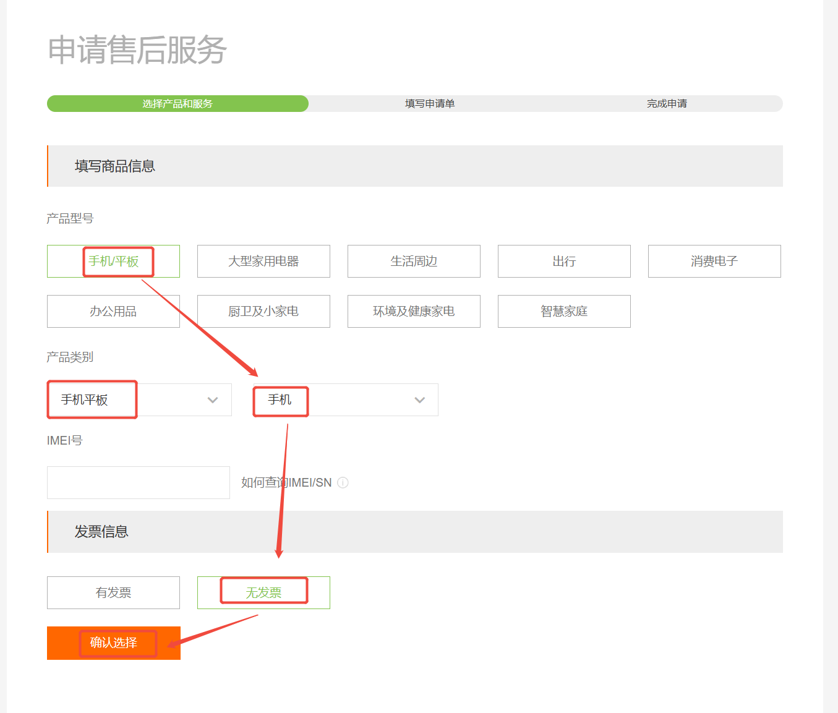Click the chevron arrow in 手机 dropdown
The height and width of the screenshot is (713, 838).
tap(420, 400)
